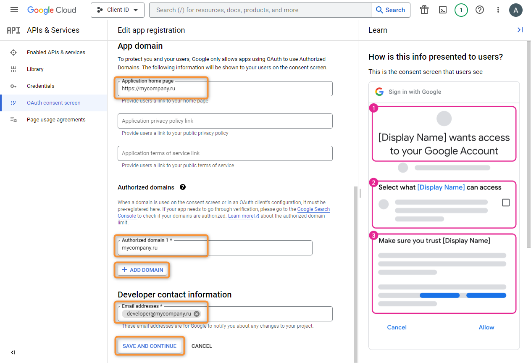This screenshot has height=363, width=531.
Task: Edit the Authorized domain 1 field
Action: coord(215,248)
